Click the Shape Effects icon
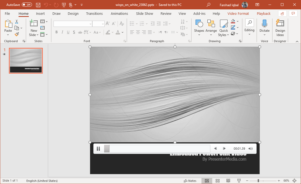This screenshot has width=301, height=184. pyautogui.click(x=233, y=34)
